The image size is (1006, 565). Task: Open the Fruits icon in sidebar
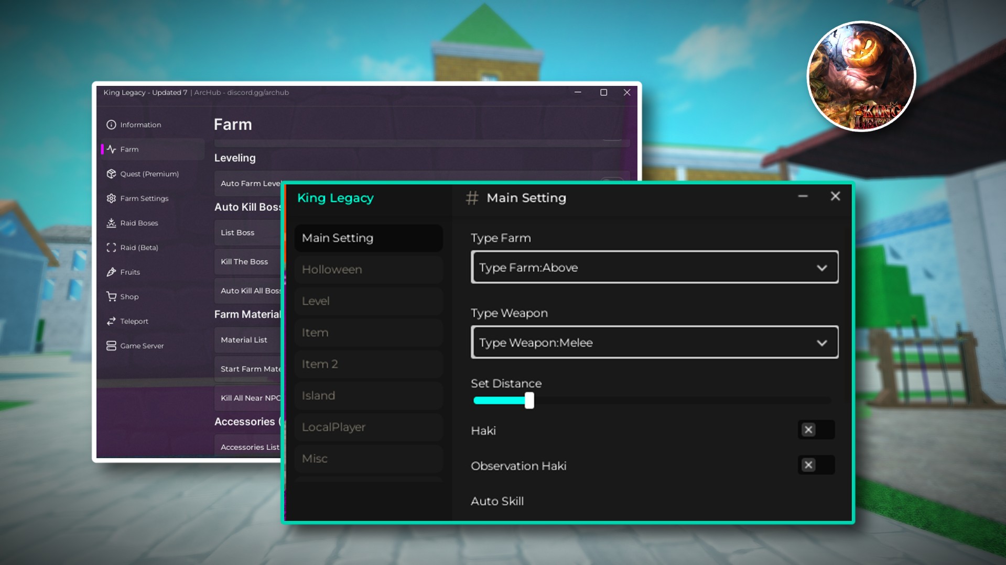point(111,272)
